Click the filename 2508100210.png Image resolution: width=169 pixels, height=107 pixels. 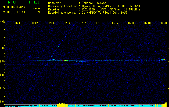click(x=14, y=7)
